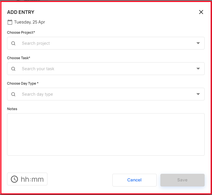Click the Choose Project label
The height and width of the screenshot is (195, 212).
click(x=21, y=33)
